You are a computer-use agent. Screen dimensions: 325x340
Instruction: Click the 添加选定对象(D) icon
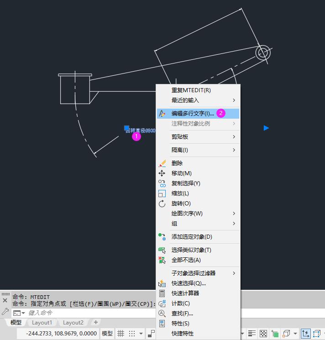(162, 237)
